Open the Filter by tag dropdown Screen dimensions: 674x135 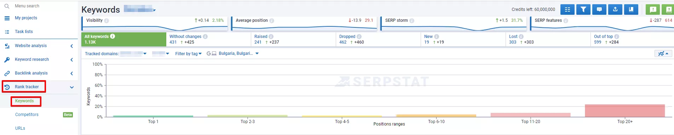pos(189,54)
